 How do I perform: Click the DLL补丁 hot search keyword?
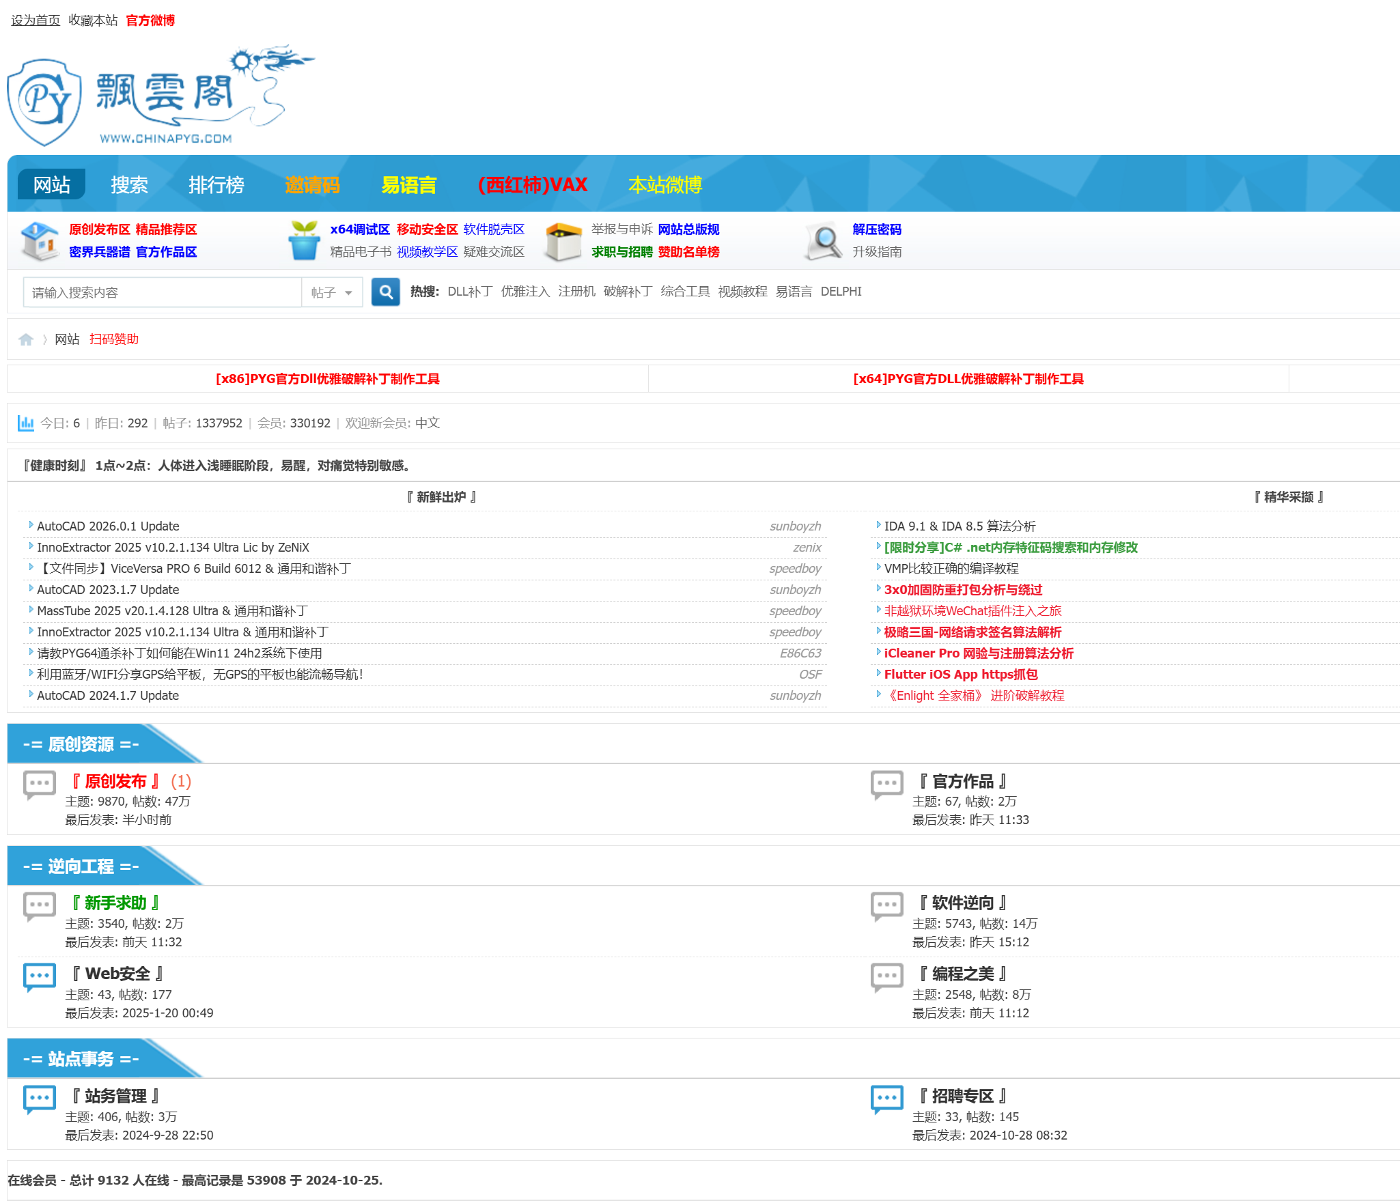pyautogui.click(x=469, y=292)
